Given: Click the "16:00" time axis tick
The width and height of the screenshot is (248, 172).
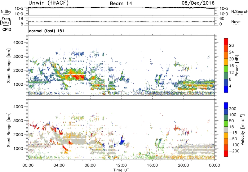Looking at the screenshot, I should click(152, 165).
